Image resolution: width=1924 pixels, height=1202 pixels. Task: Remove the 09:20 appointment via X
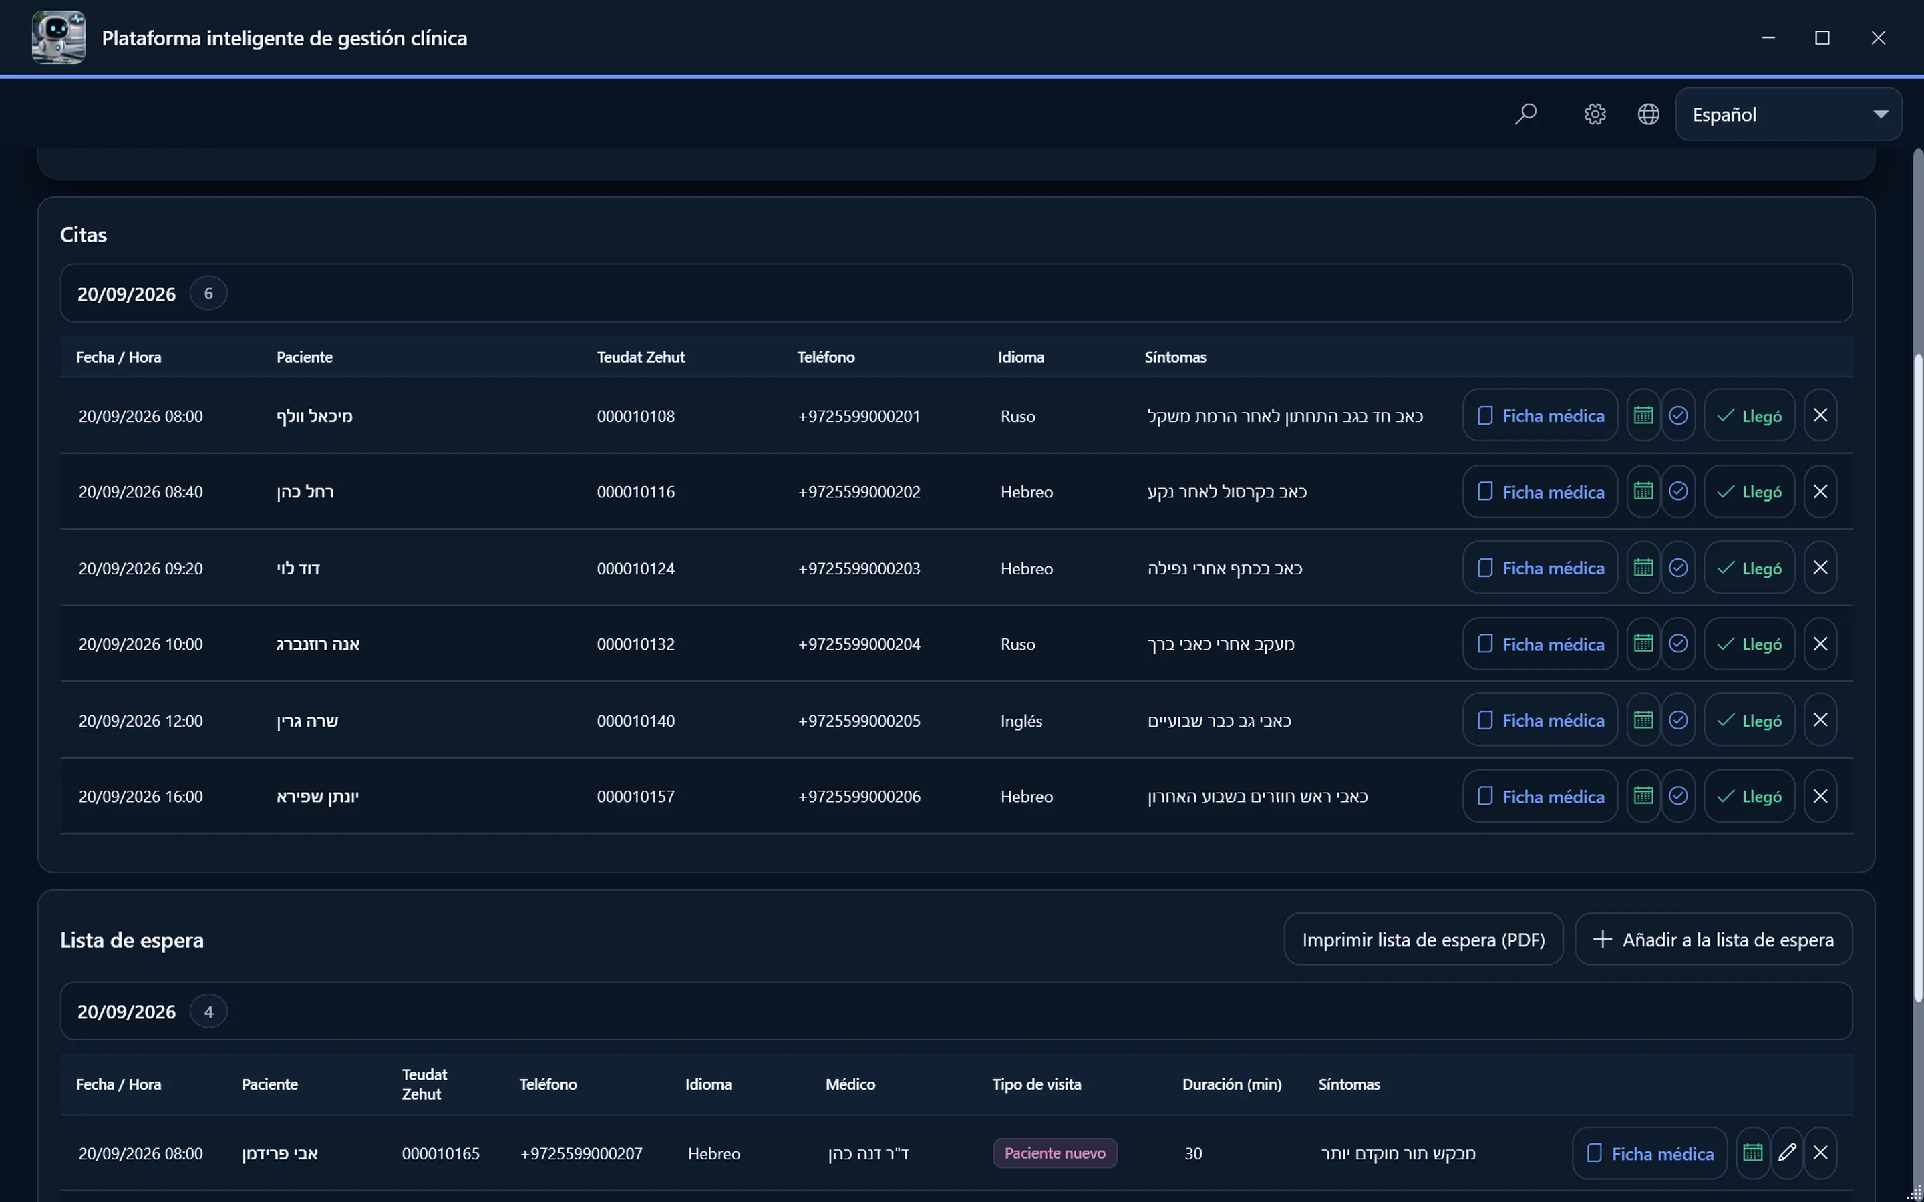coord(1820,568)
